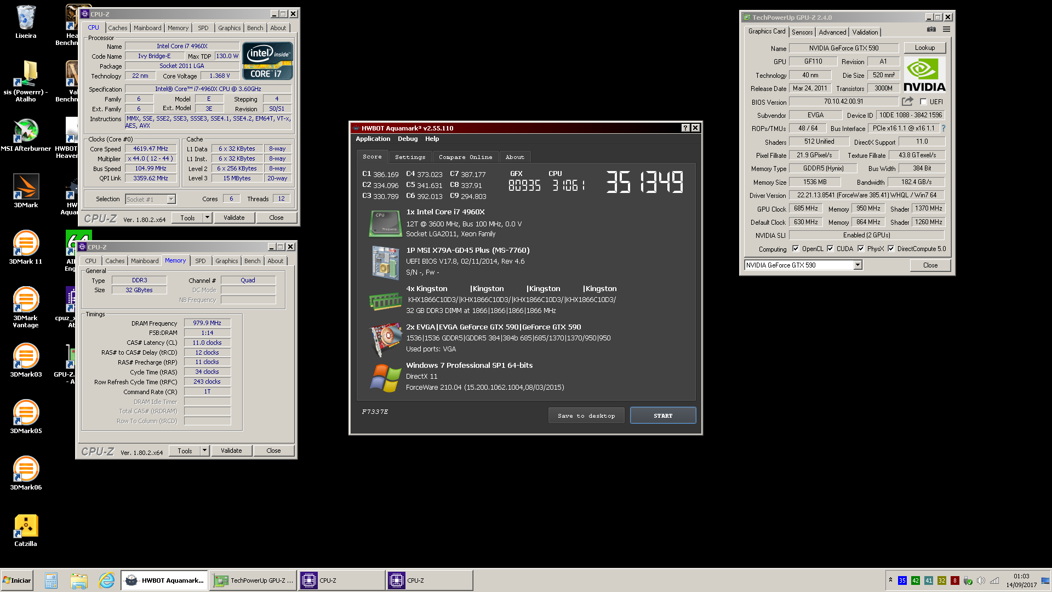The height and width of the screenshot is (592, 1052).
Task: Show hidden tray icons with the chevron
Action: coord(890,580)
